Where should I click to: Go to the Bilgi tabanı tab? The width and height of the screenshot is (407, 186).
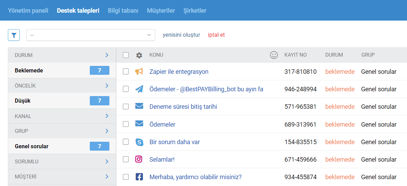[x=123, y=11]
